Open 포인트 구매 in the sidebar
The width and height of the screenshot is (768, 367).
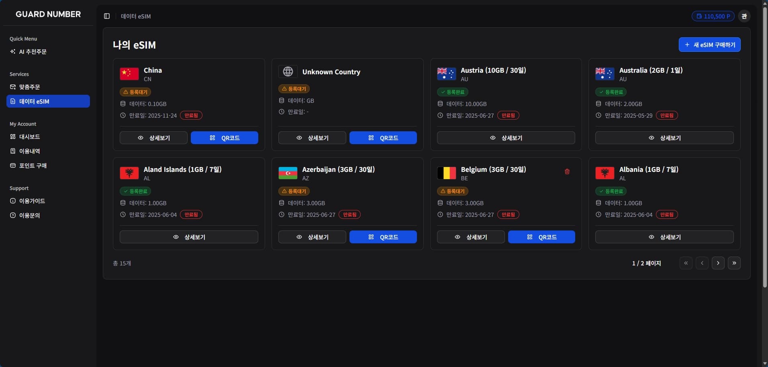point(33,165)
